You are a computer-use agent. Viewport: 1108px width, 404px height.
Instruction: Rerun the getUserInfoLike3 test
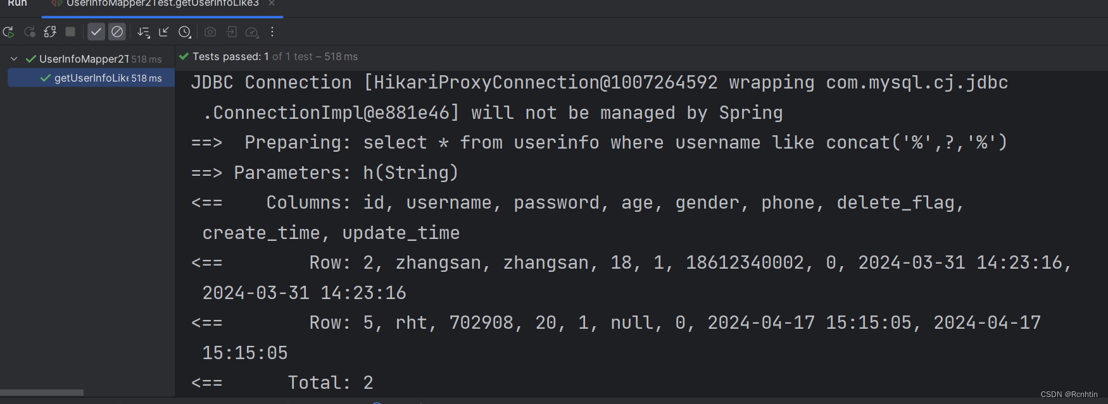(9, 32)
